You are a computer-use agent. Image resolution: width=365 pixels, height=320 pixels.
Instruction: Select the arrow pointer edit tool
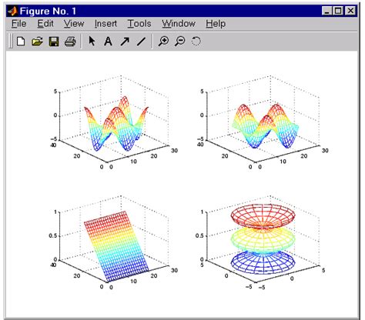(x=92, y=41)
